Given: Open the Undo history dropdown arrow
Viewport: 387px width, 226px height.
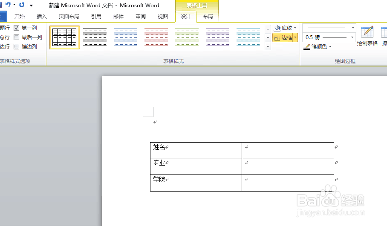Looking at the screenshot, I should [x=14, y=5].
